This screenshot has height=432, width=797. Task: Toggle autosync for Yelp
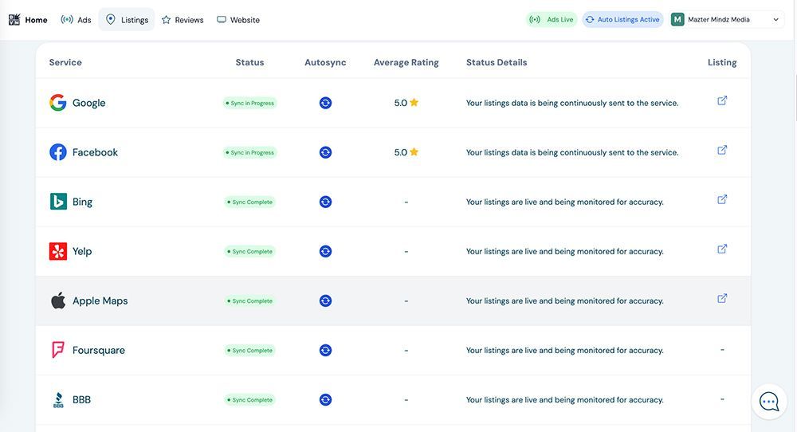325,251
